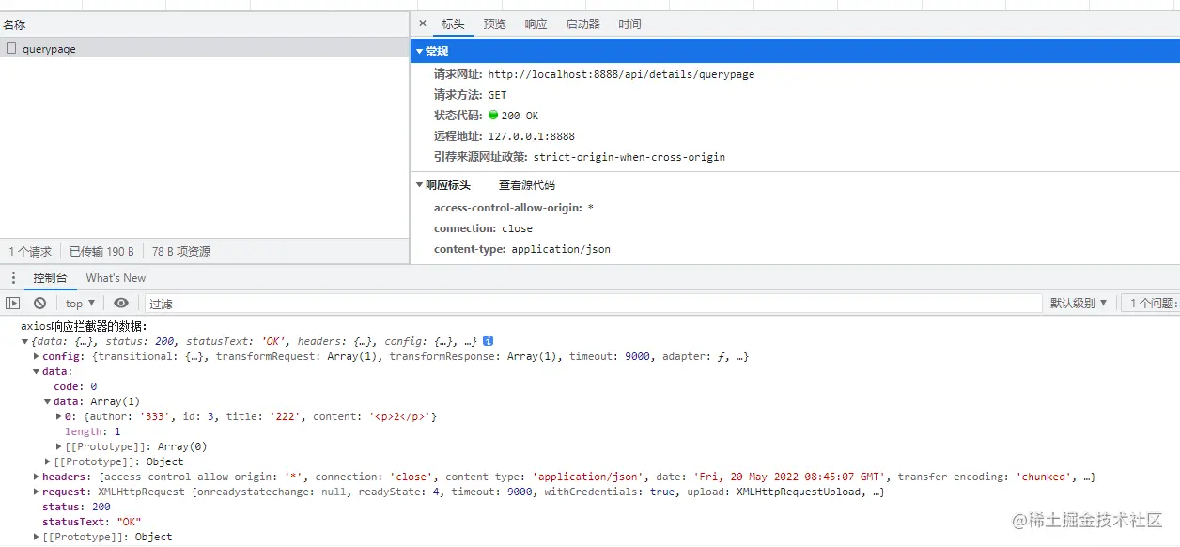Screen dimensions: 1180x547
Task: Click the blue info badge next to logged object
Action: tap(489, 341)
